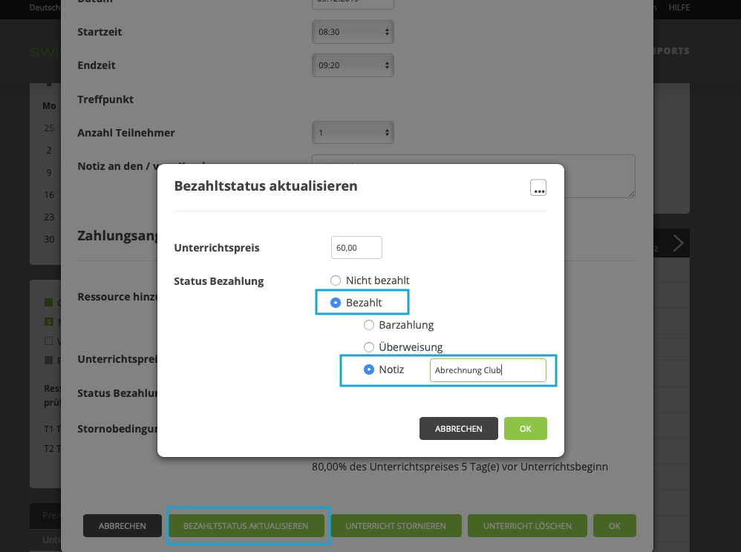The width and height of the screenshot is (741, 552).
Task: Click the Unterricht stornieren button
Action: tap(396, 526)
